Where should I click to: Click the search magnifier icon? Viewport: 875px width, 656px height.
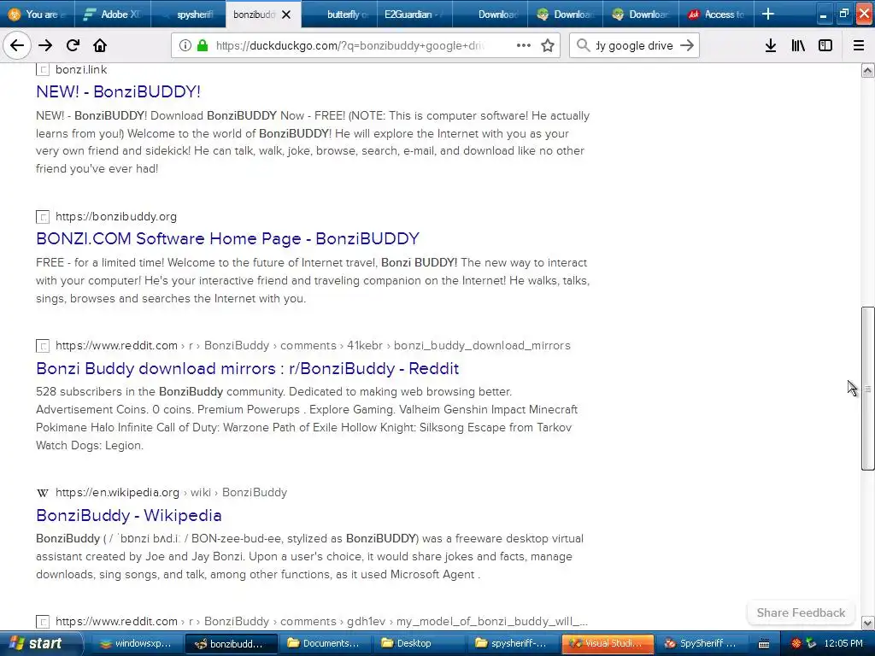pyautogui.click(x=583, y=46)
